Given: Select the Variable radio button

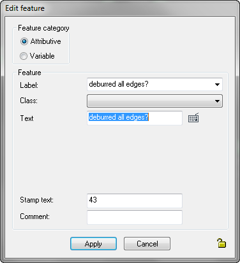Looking at the screenshot, I should click(24, 56).
